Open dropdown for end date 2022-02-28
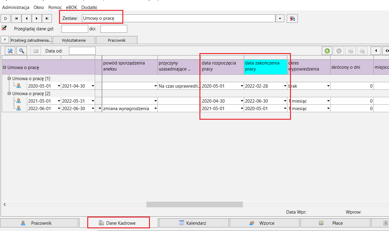 (285, 86)
